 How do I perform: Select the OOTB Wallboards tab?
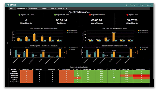(x=21, y=9)
